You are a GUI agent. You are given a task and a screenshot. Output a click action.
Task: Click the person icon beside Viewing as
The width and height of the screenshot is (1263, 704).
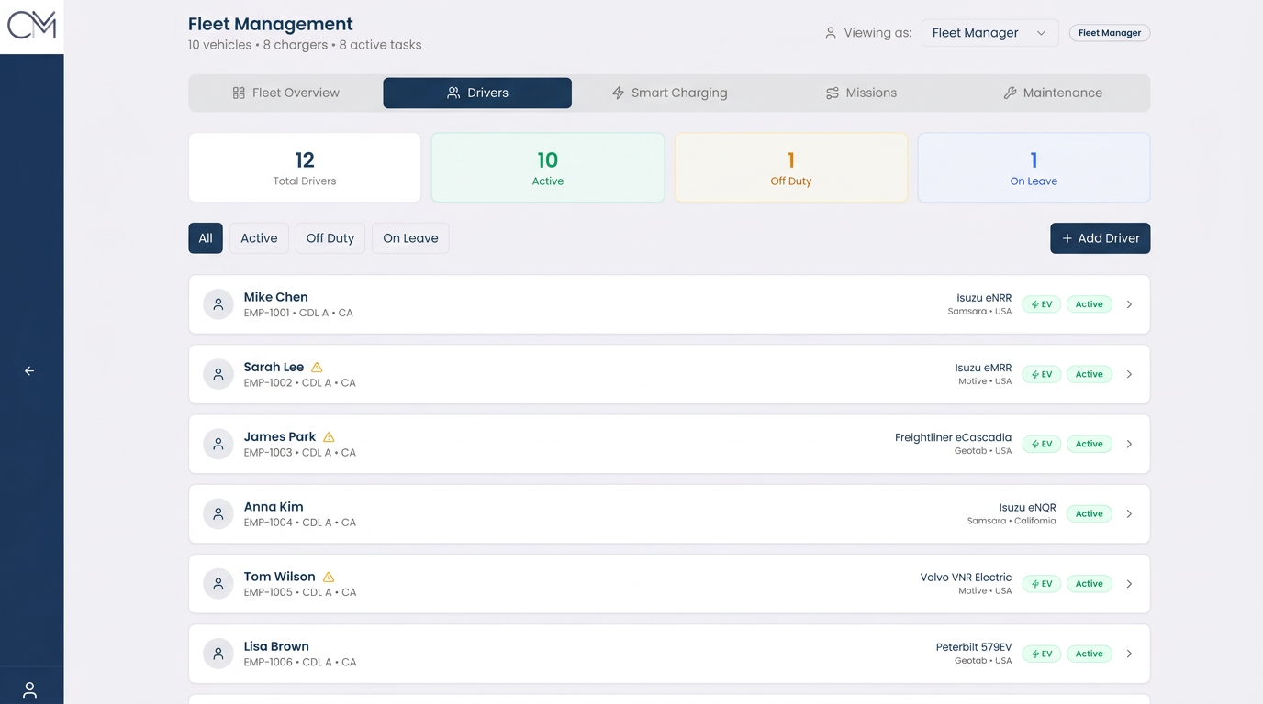(x=831, y=33)
